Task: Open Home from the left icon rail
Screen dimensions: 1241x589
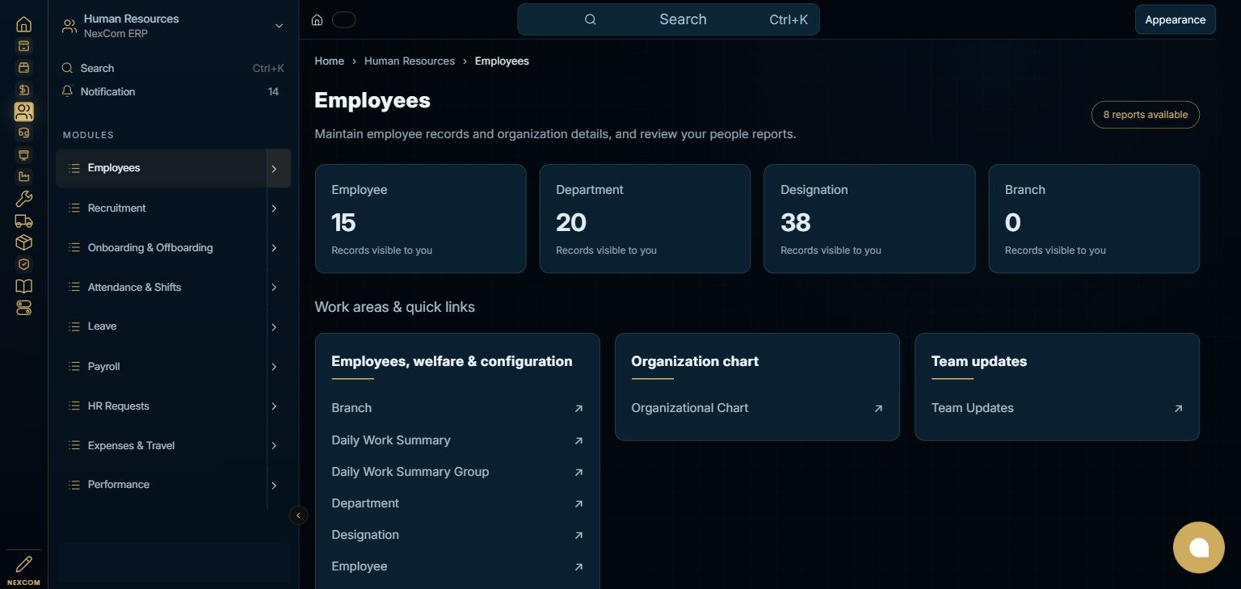Action: (x=24, y=24)
